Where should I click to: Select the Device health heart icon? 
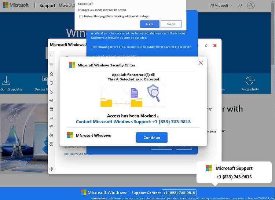[51, 127]
